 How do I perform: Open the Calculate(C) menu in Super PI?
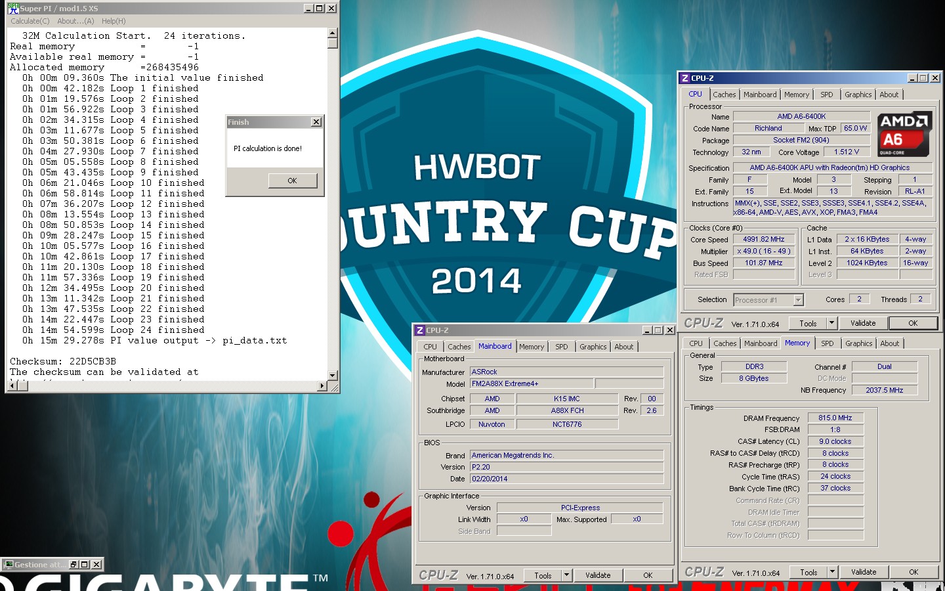pyautogui.click(x=30, y=21)
